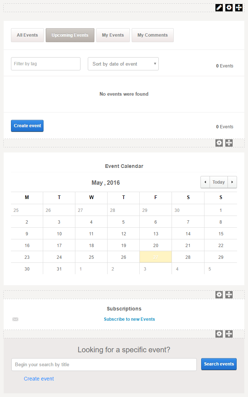Select the My Comments tab
Image resolution: width=248 pixels, height=397 pixels.
(x=153, y=35)
